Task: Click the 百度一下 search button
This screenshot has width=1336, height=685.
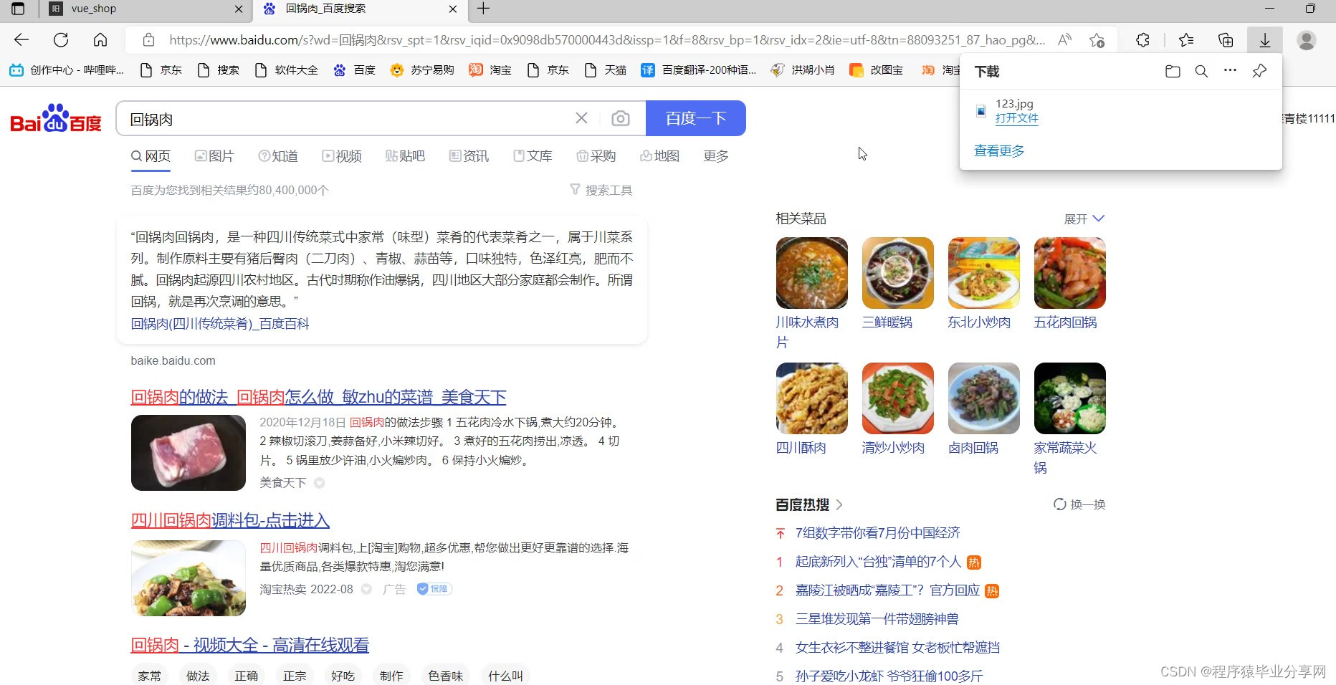Action: click(x=696, y=118)
